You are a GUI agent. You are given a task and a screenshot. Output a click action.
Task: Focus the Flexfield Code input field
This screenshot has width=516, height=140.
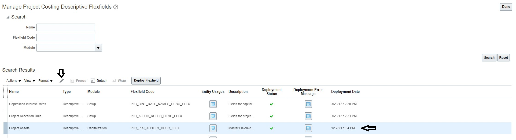66,38
